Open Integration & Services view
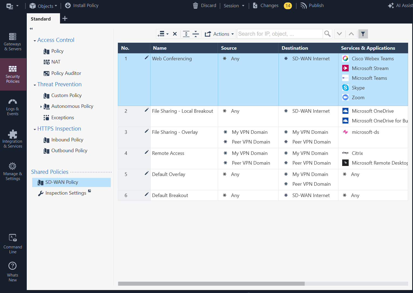 [13, 139]
